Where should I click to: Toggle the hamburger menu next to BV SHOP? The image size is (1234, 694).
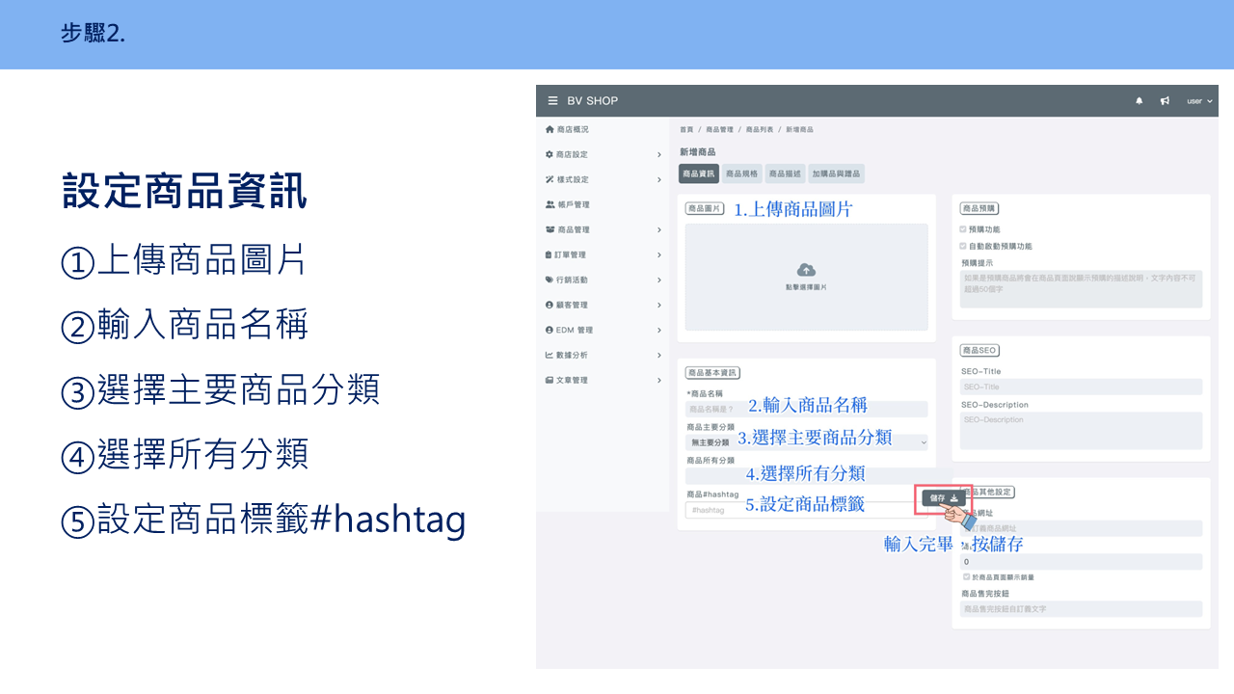tap(552, 100)
